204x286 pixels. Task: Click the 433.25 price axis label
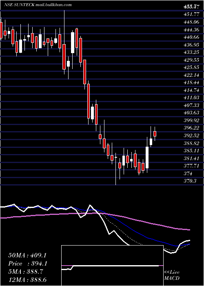(x=191, y=52)
